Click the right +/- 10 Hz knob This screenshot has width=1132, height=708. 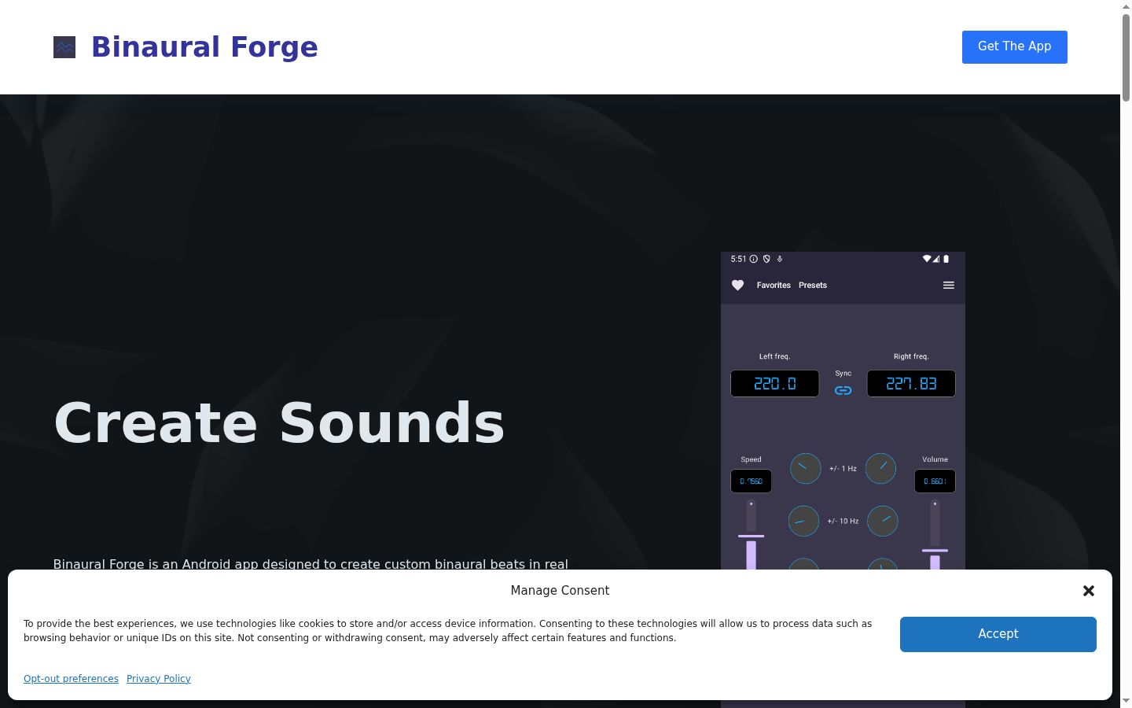pos(882,521)
